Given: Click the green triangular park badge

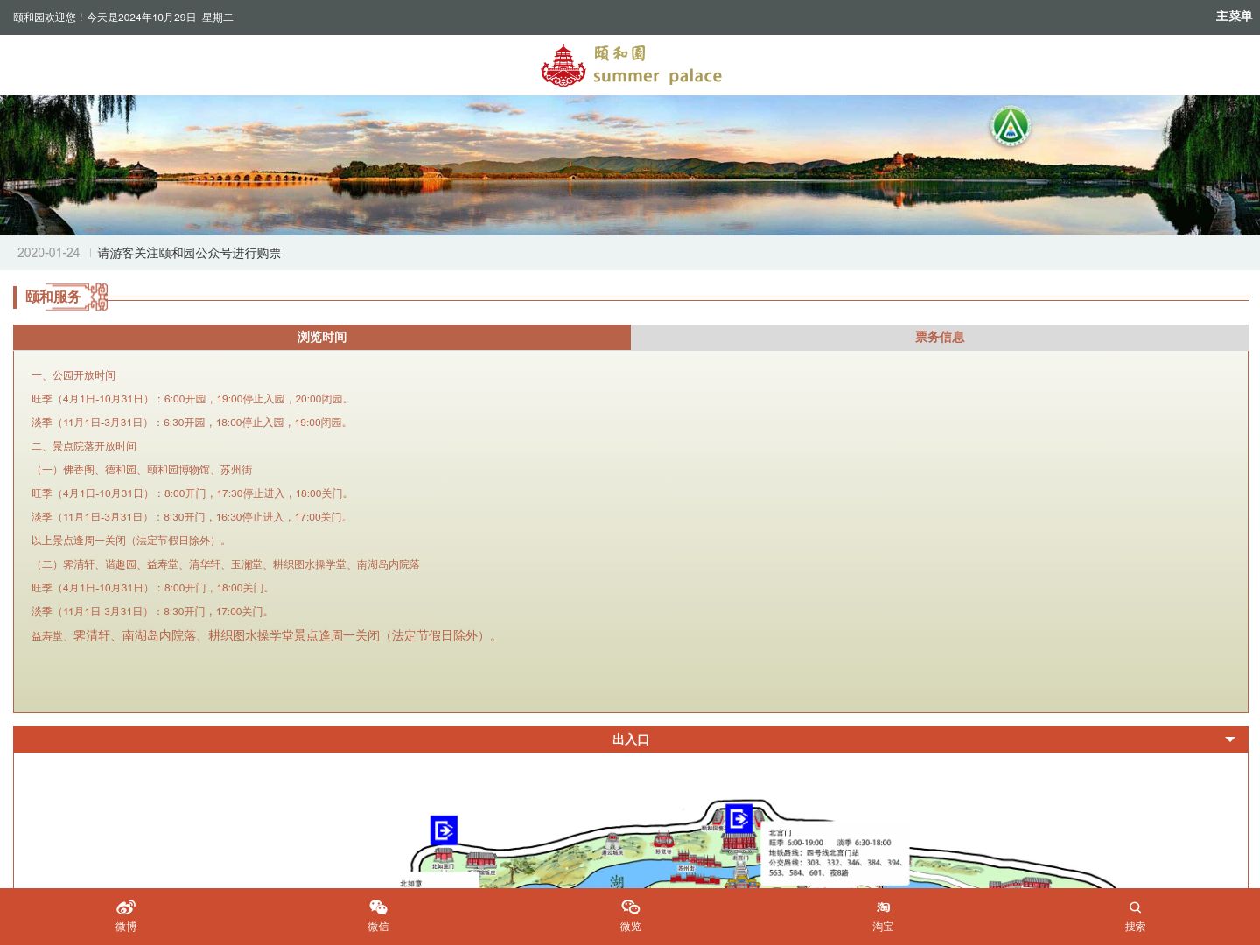Looking at the screenshot, I should pyautogui.click(x=1011, y=126).
